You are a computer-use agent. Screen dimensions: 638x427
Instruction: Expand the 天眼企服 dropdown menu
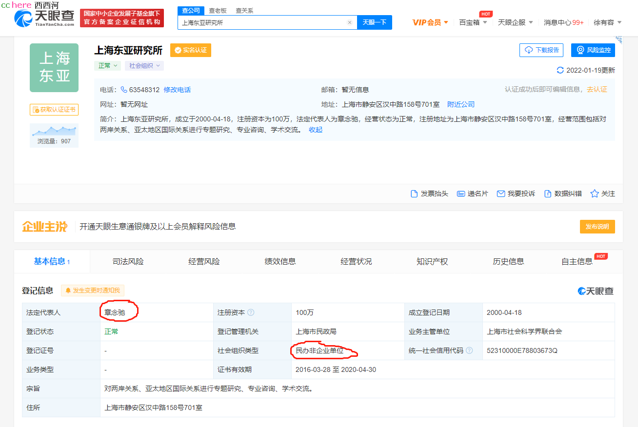(x=515, y=22)
